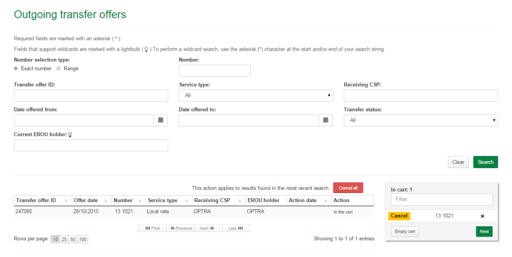Open the Date offered from calendar picker
The image size is (512, 257).
coord(161,120)
